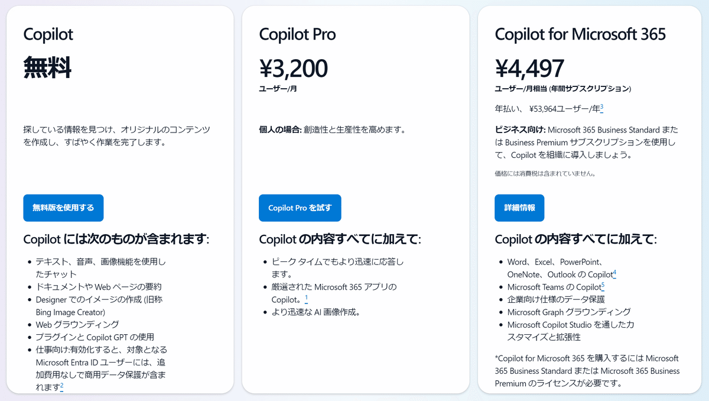The image size is (709, 401).
Task: Click the Copilot には次のものが含まれます heading
Action: [x=116, y=240]
